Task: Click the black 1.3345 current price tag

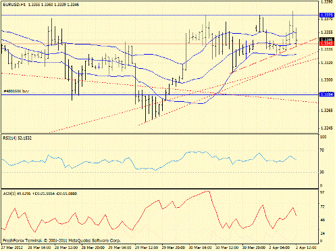Action: pos(327,40)
